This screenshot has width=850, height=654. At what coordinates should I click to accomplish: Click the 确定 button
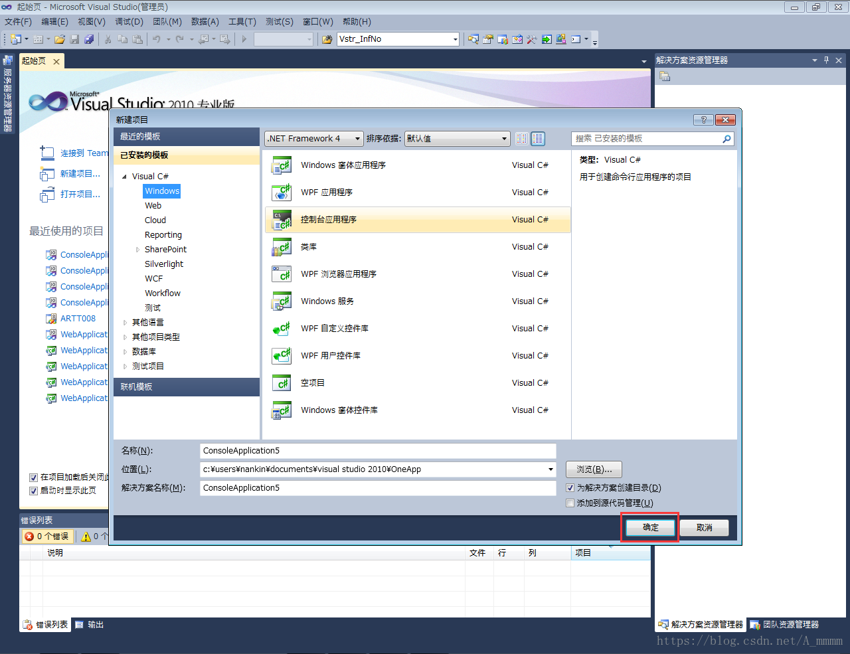(x=650, y=527)
